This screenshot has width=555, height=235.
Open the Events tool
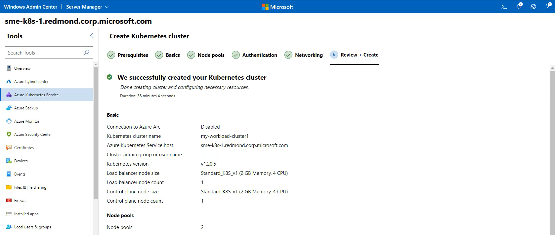click(47, 174)
